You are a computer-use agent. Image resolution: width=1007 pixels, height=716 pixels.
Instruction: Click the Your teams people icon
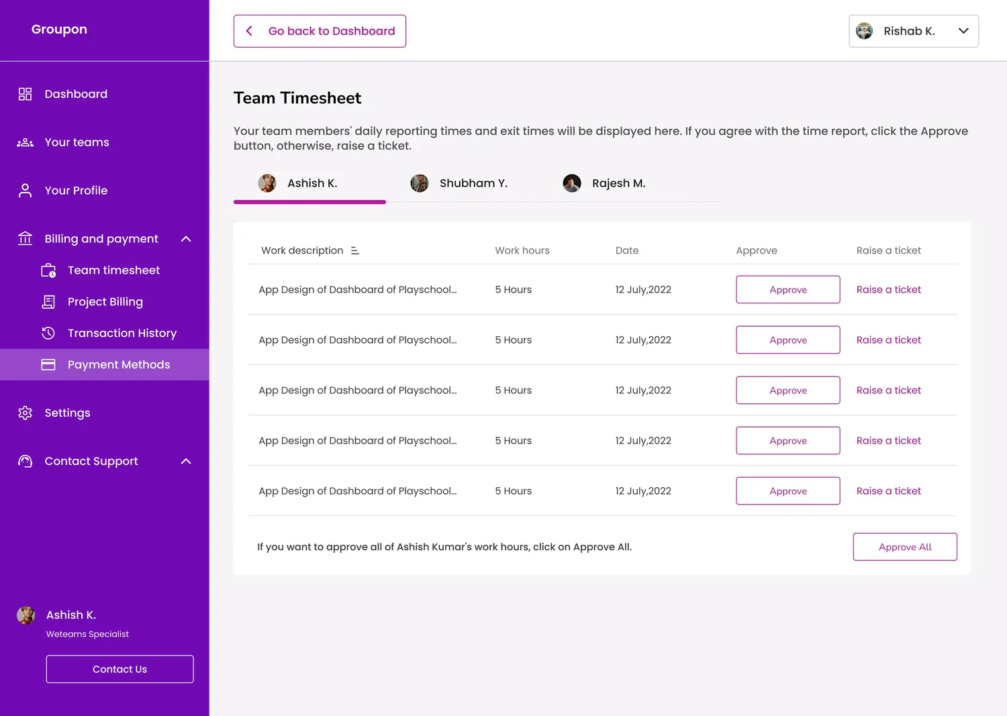(25, 142)
